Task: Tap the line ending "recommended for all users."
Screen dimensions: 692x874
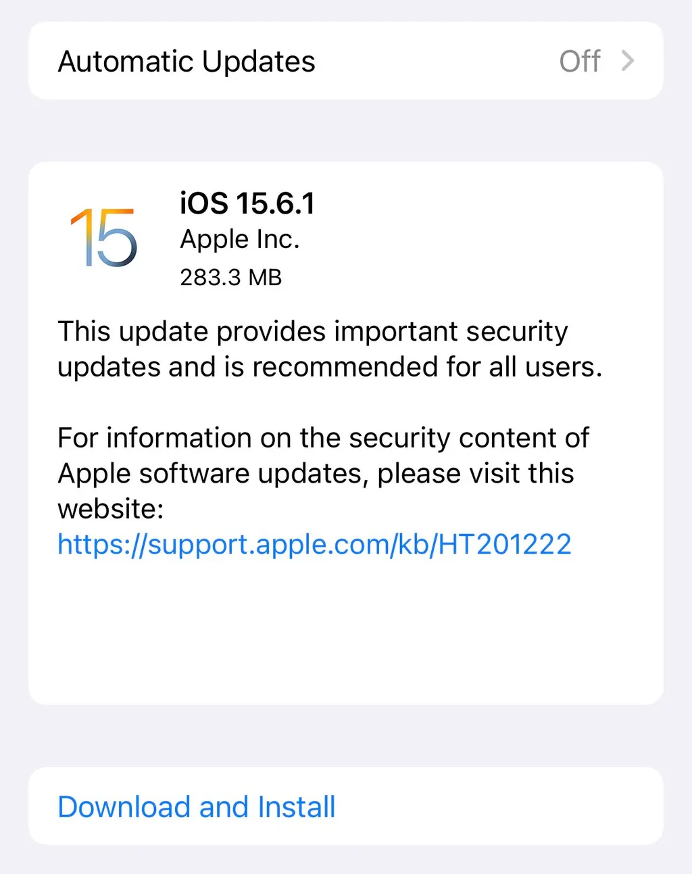Action: (330, 366)
